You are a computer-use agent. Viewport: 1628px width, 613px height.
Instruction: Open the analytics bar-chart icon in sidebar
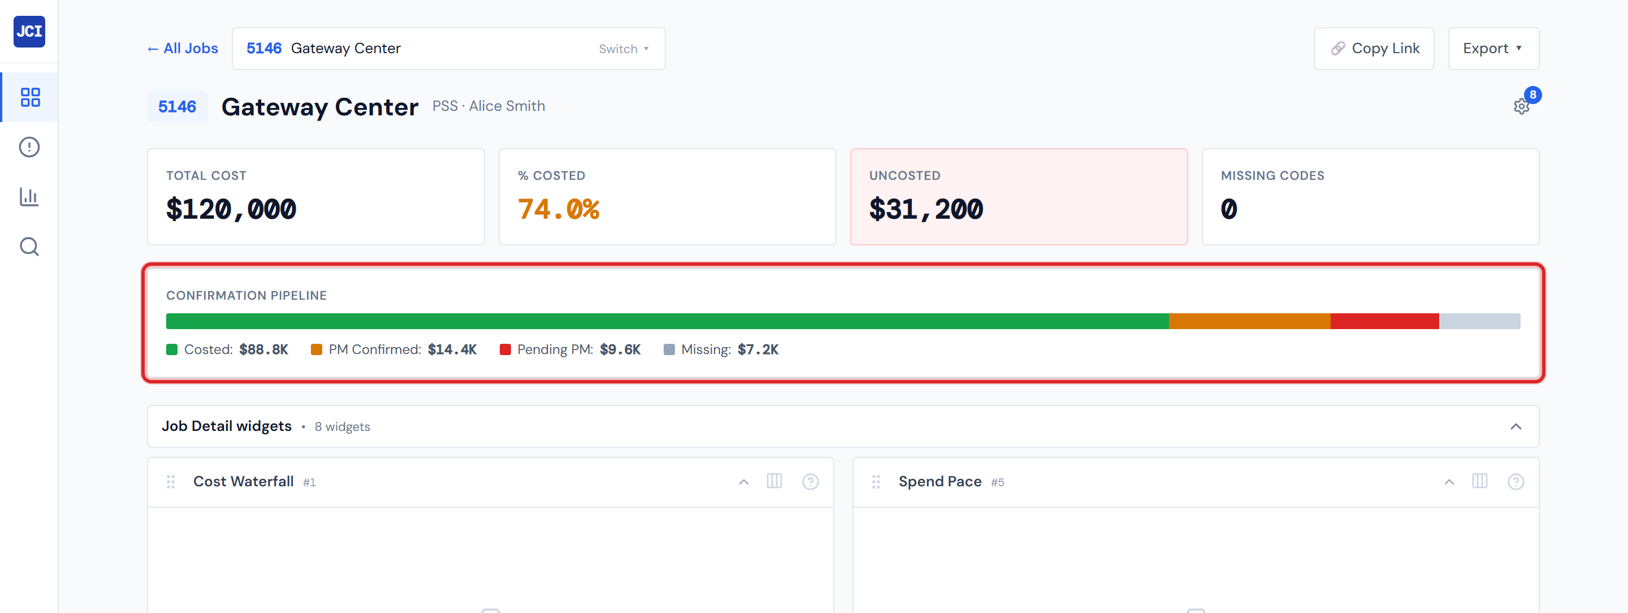(x=29, y=197)
